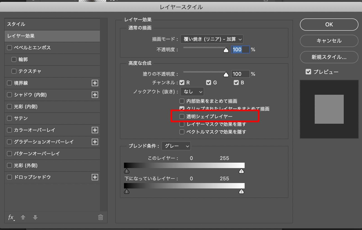Open the fx effects menu icon

point(11,217)
